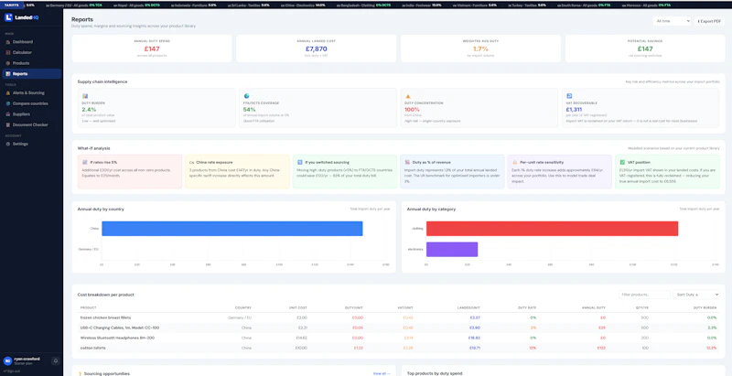Click the 100% duty concentration value
This screenshot has height=376, width=732.
[x=411, y=110]
